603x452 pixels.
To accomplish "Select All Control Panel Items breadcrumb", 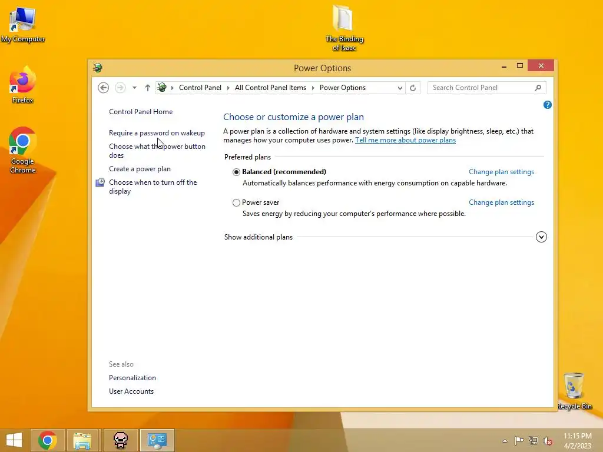I will tap(270, 88).
